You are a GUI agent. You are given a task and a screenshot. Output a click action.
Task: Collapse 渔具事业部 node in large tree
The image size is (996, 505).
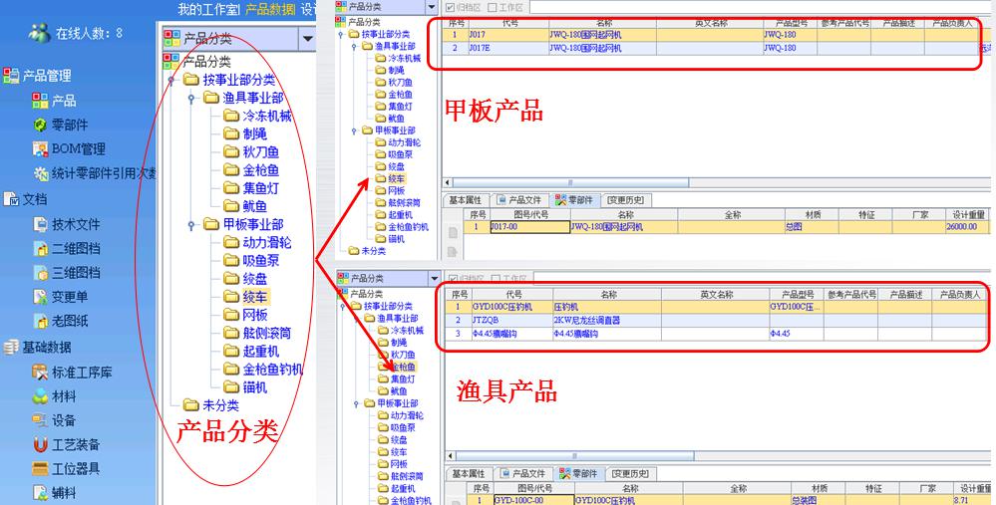coord(191,99)
